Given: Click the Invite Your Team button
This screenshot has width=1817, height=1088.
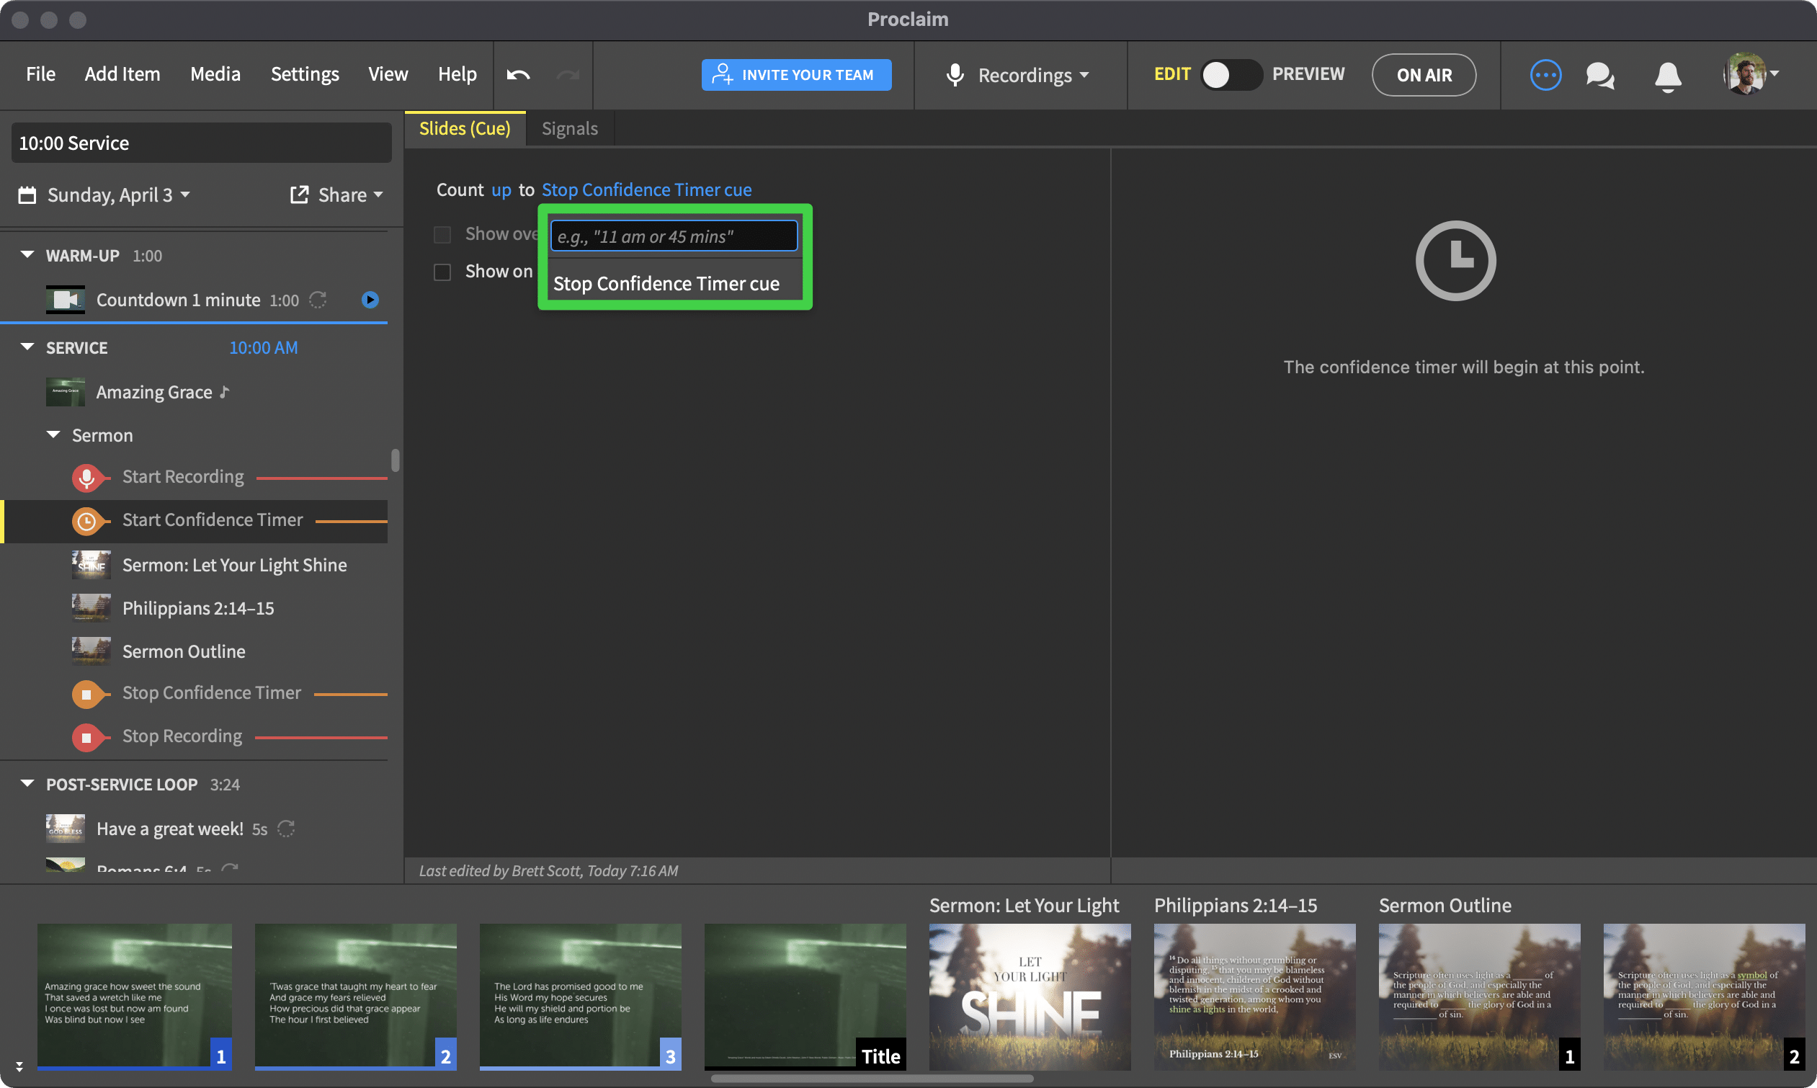Looking at the screenshot, I should 796,75.
